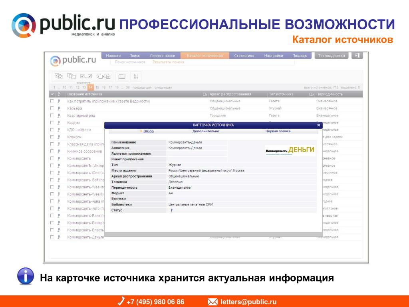The image size is (409, 307).
Task: Tick the Квартирный ряд checkbox
Action: click(x=52, y=116)
